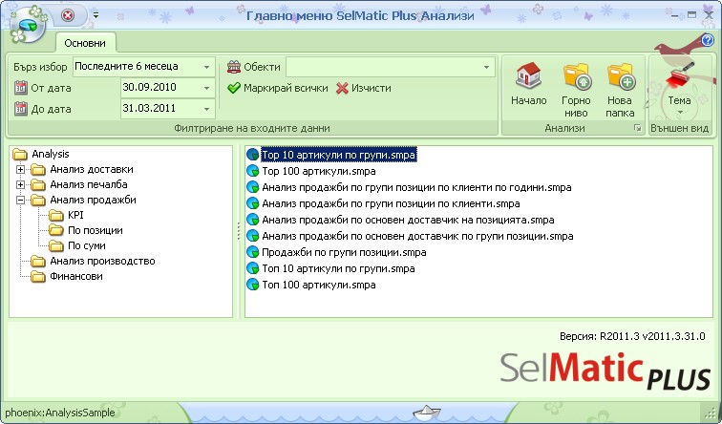This screenshot has width=722, height=424.
Task: Create a new folder with Нова папка
Action: 620,89
